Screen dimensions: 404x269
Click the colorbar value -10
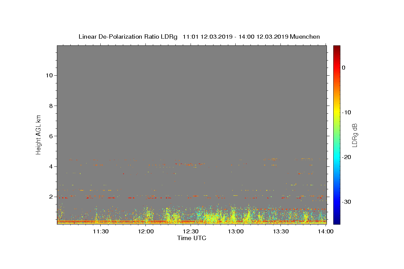(x=347, y=112)
